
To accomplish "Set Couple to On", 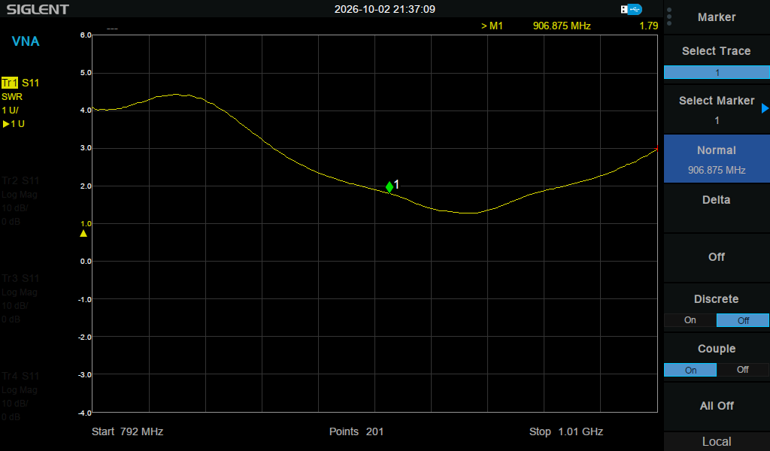I will [690, 370].
